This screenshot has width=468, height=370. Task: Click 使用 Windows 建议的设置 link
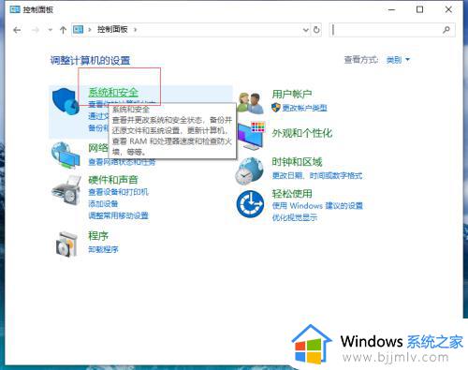(x=317, y=206)
